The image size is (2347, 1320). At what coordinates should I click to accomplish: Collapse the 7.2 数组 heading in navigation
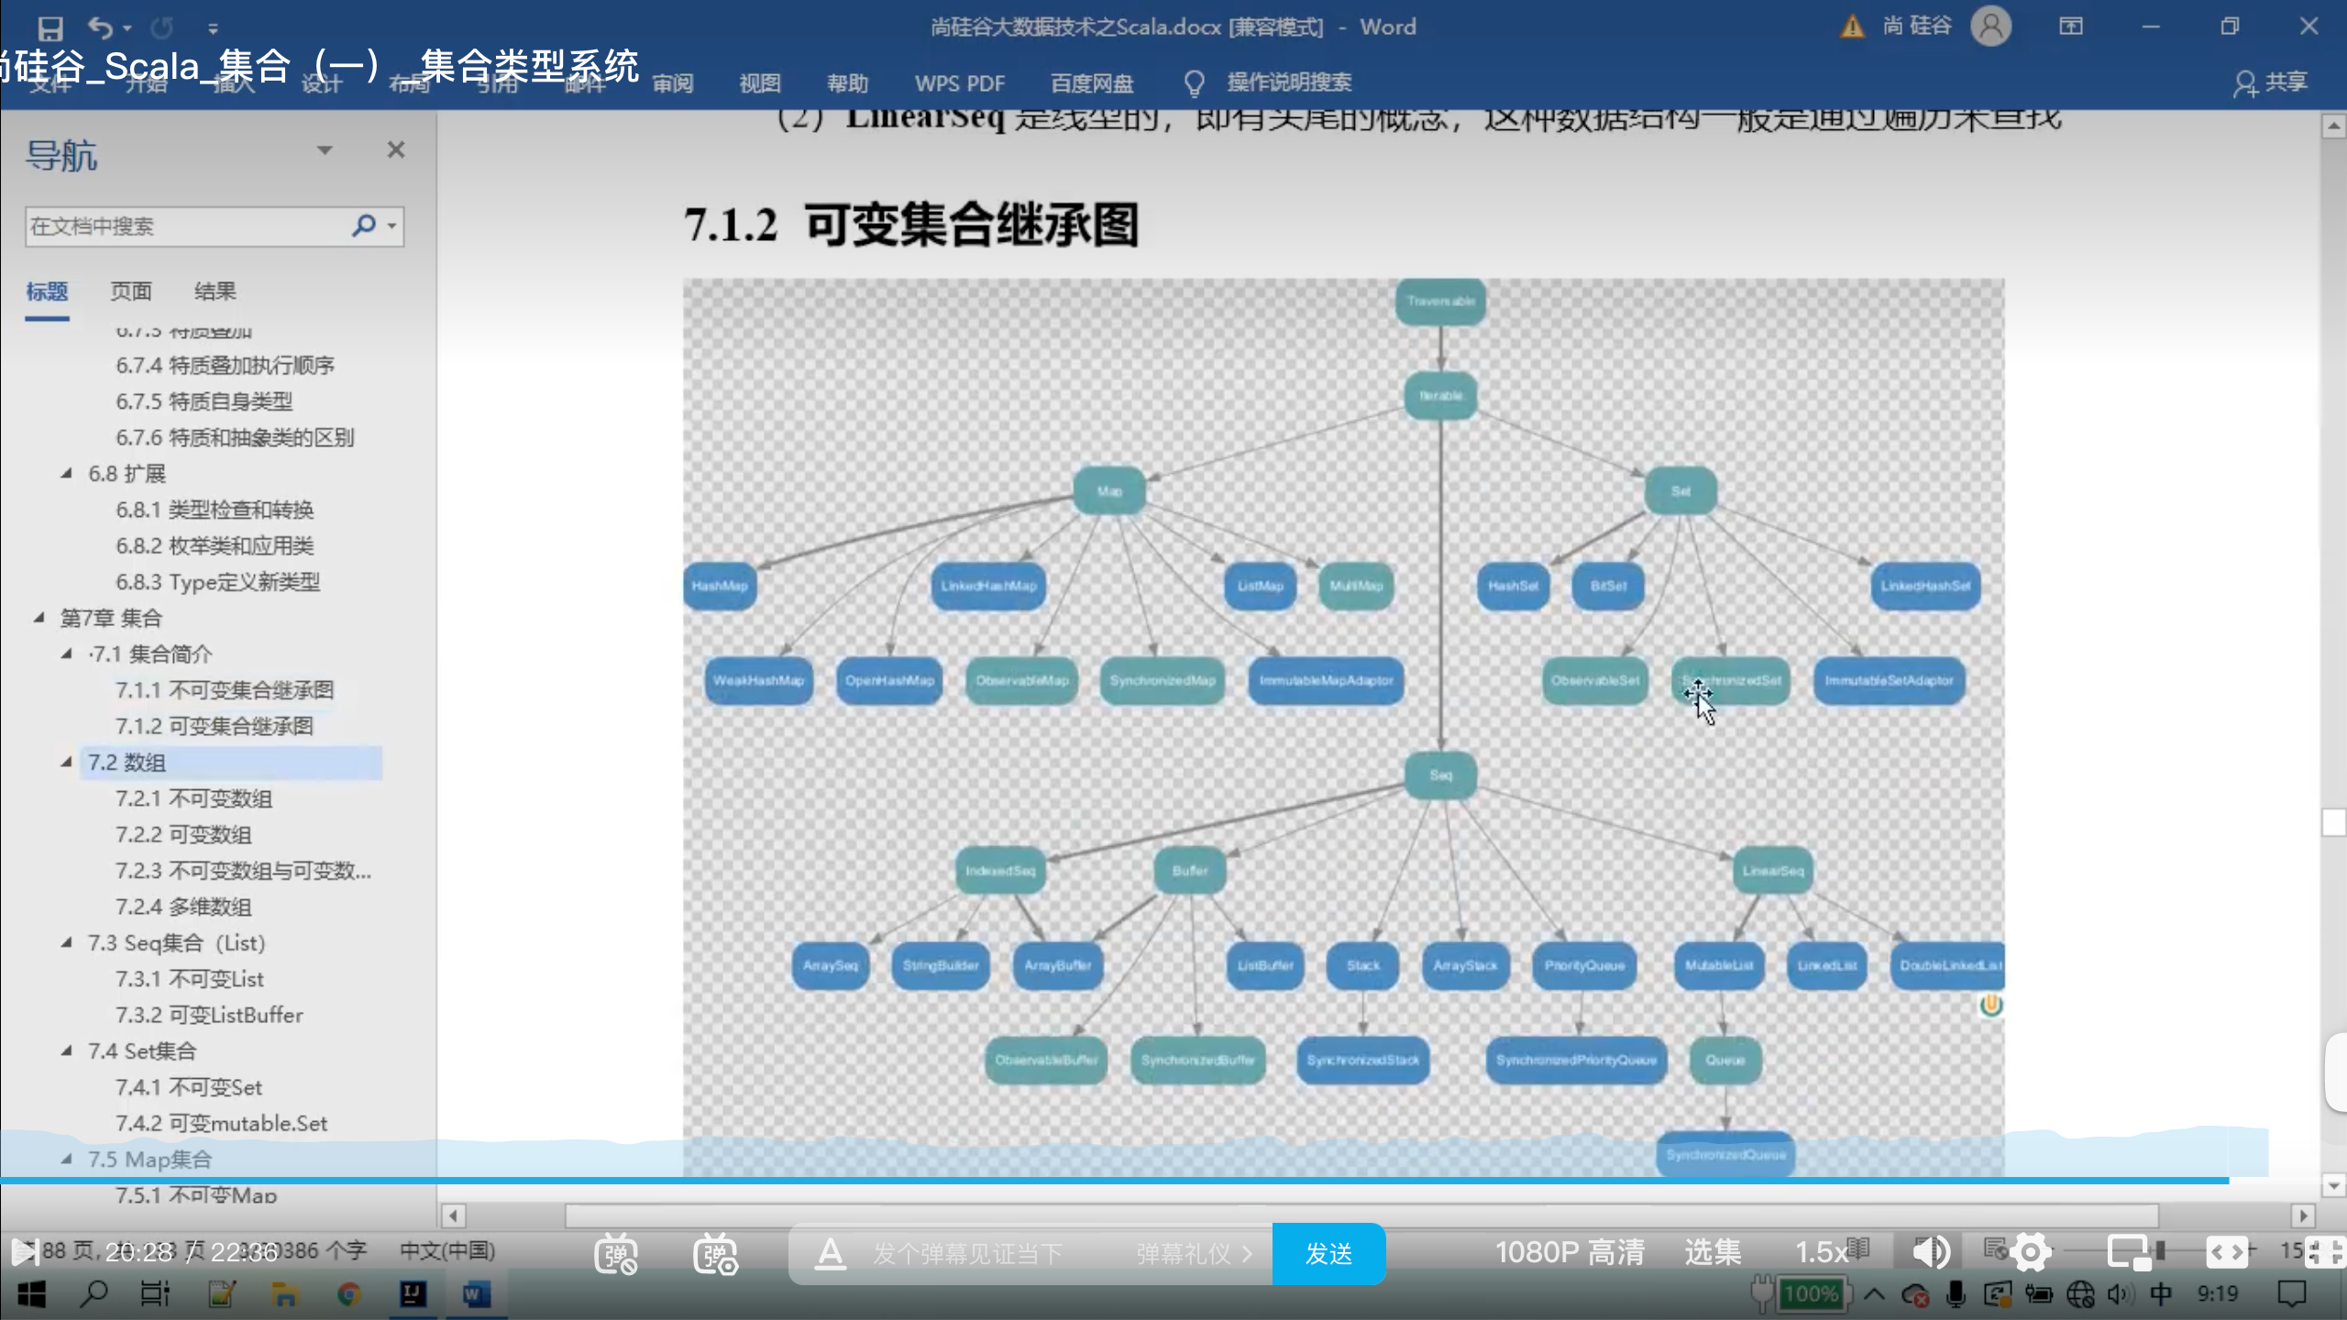point(66,762)
